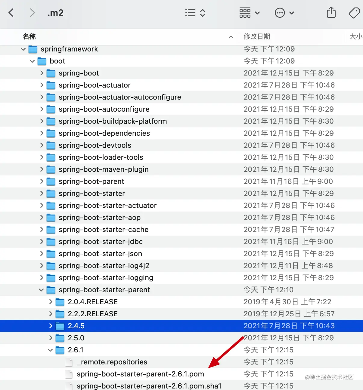Click the date 2019年12月25日 上午6:57
363x390 pixels.
point(289,314)
